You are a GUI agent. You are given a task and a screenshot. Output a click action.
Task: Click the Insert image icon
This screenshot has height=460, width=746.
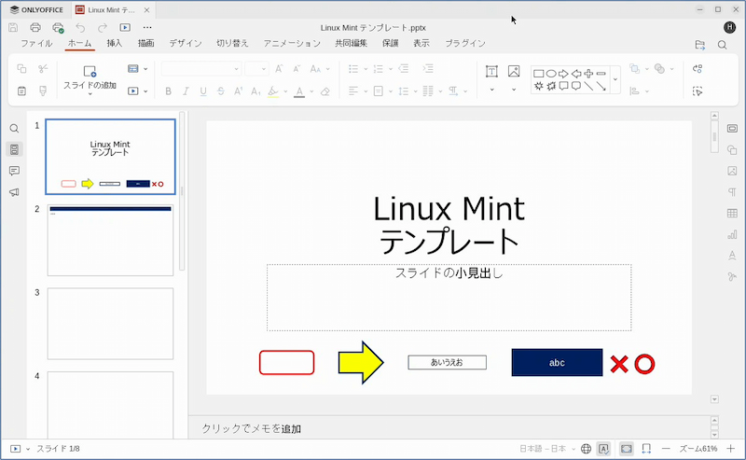click(x=514, y=72)
